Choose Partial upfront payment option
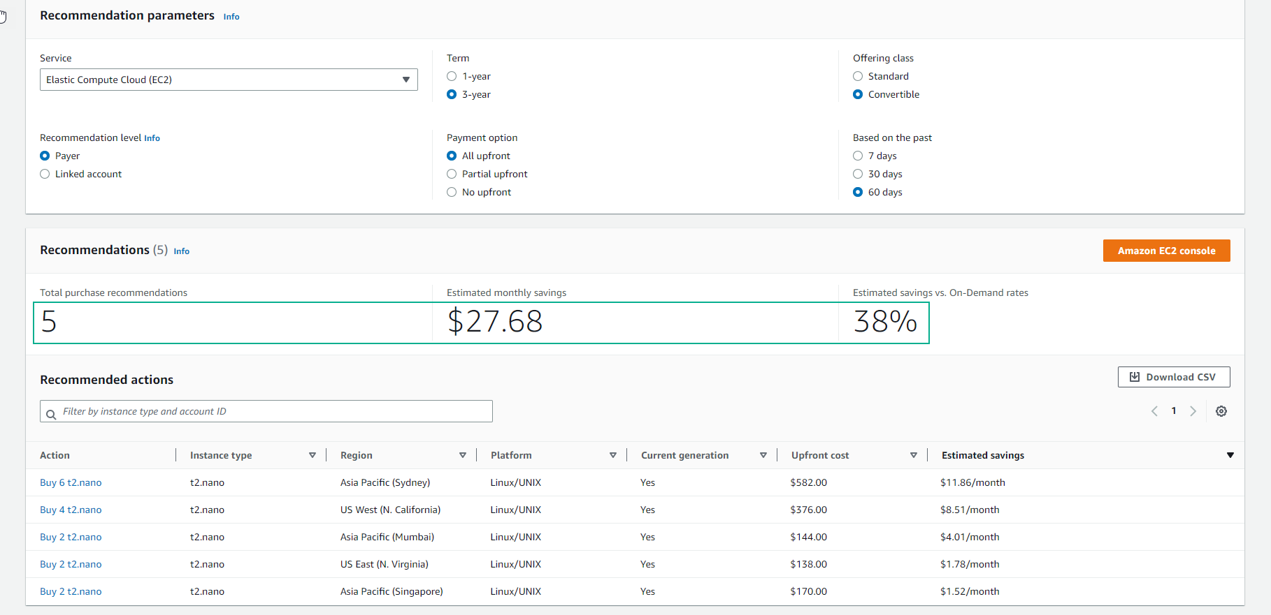Screen dimensions: 1271x615 tap(452, 174)
